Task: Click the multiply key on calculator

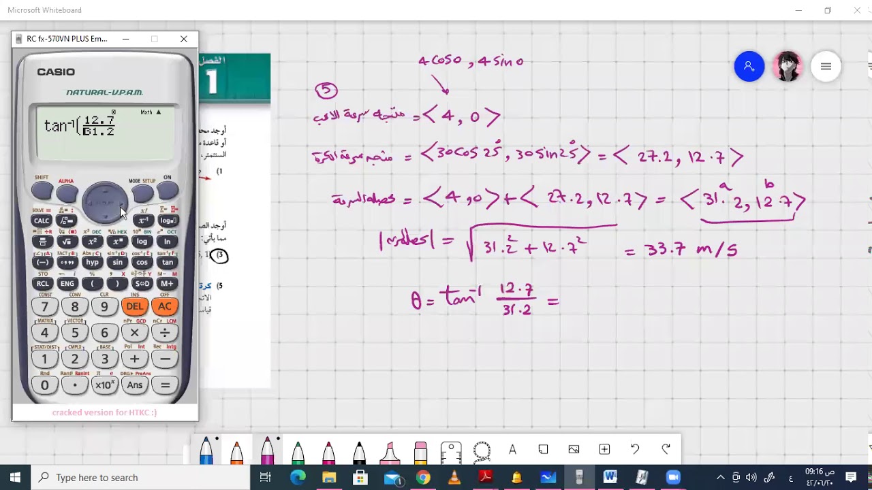Action: pyautogui.click(x=135, y=333)
